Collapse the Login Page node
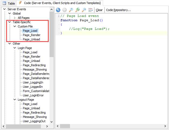Screen dimensions: 169x130 (15, 48)
